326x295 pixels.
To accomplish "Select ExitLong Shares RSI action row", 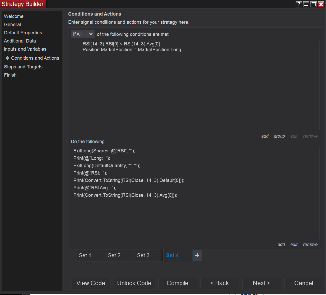I will pos(104,151).
